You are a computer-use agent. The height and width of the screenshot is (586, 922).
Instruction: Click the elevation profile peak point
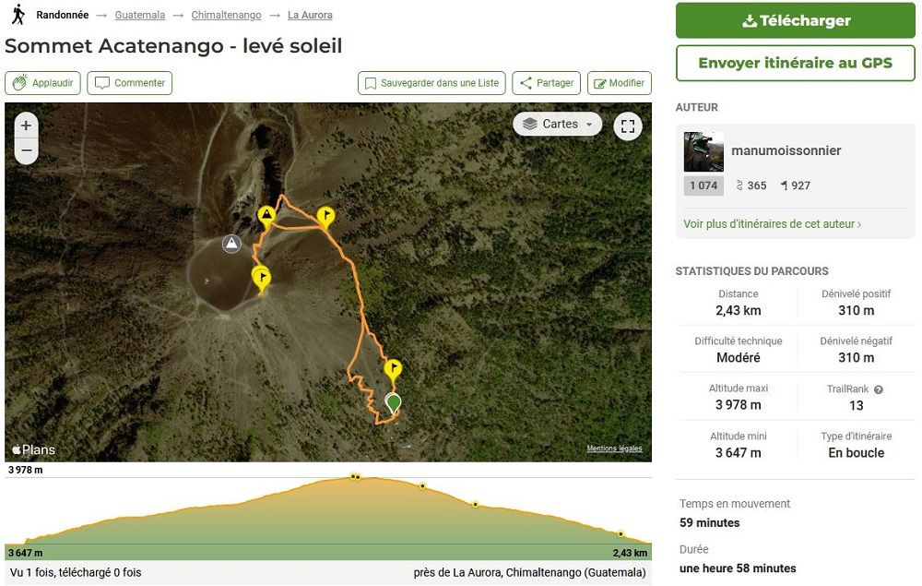pos(354,476)
